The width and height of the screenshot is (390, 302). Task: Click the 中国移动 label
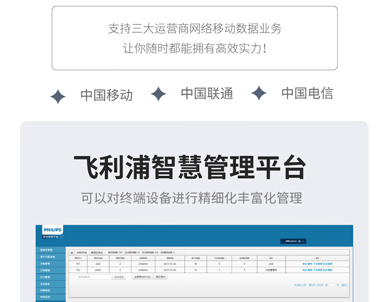106,95
